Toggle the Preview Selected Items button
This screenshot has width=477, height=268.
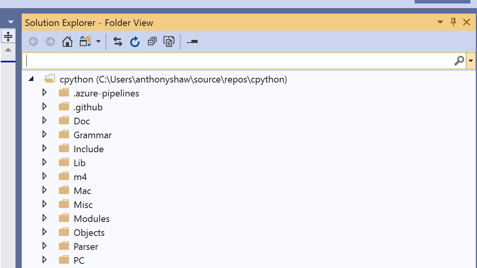(x=192, y=41)
